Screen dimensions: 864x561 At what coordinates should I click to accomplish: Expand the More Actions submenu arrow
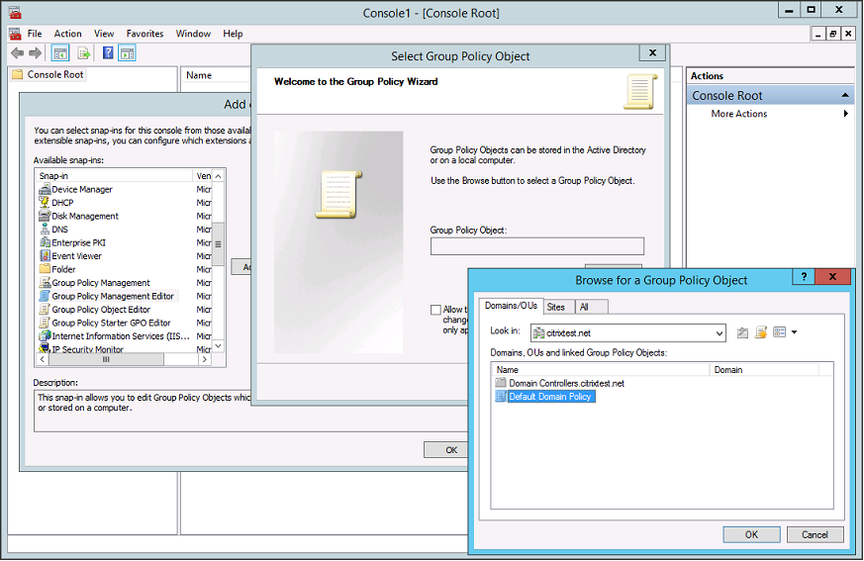[845, 114]
